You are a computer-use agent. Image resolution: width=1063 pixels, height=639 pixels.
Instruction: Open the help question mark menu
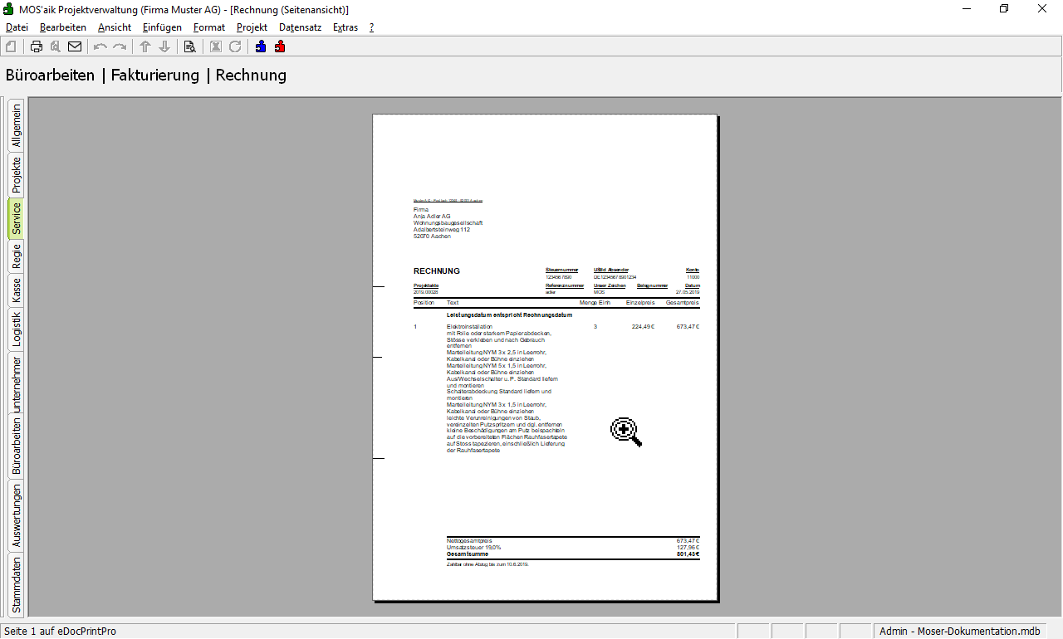pyautogui.click(x=371, y=27)
